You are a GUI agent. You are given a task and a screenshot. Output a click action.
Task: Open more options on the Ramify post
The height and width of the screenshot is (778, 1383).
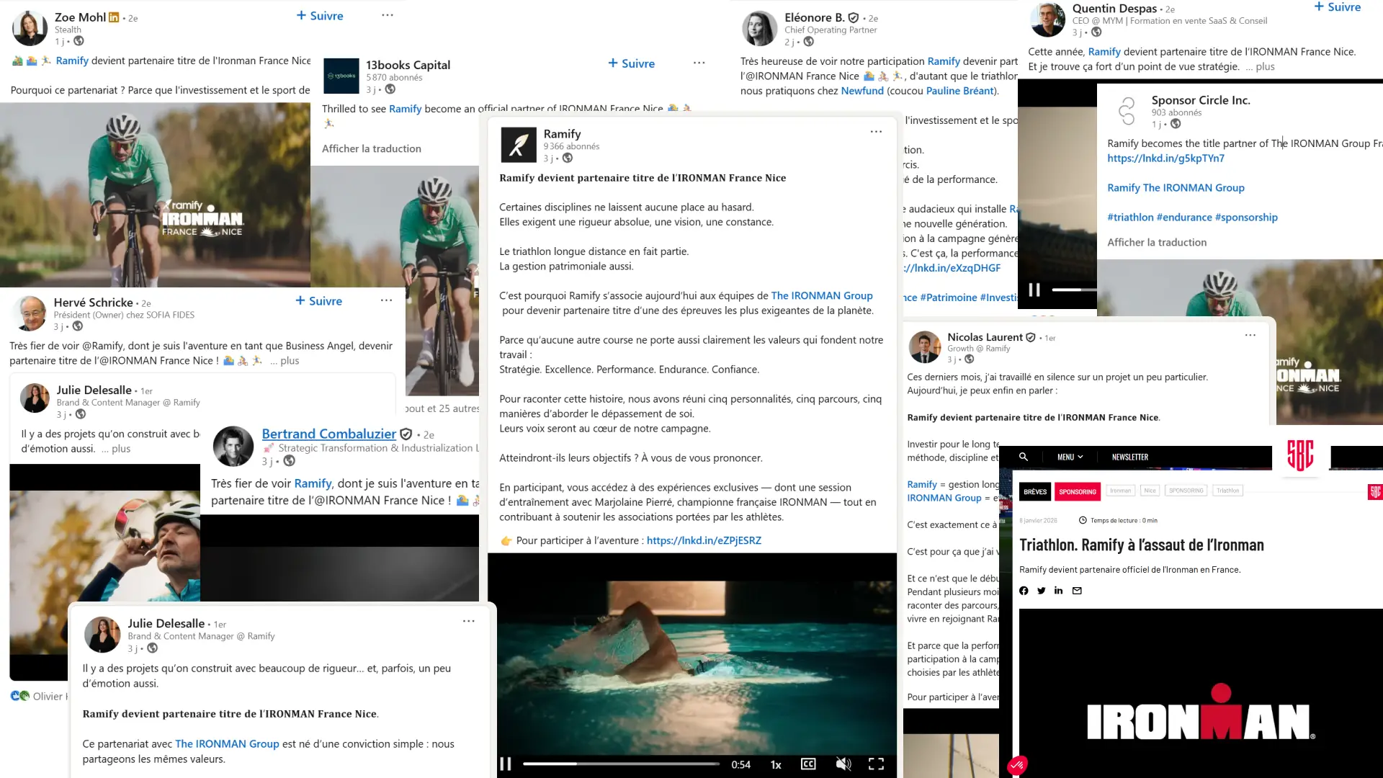pos(876,132)
